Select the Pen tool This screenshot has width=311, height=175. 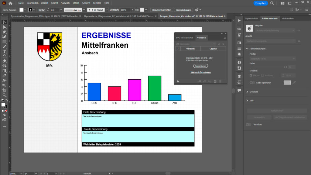tap(4, 32)
